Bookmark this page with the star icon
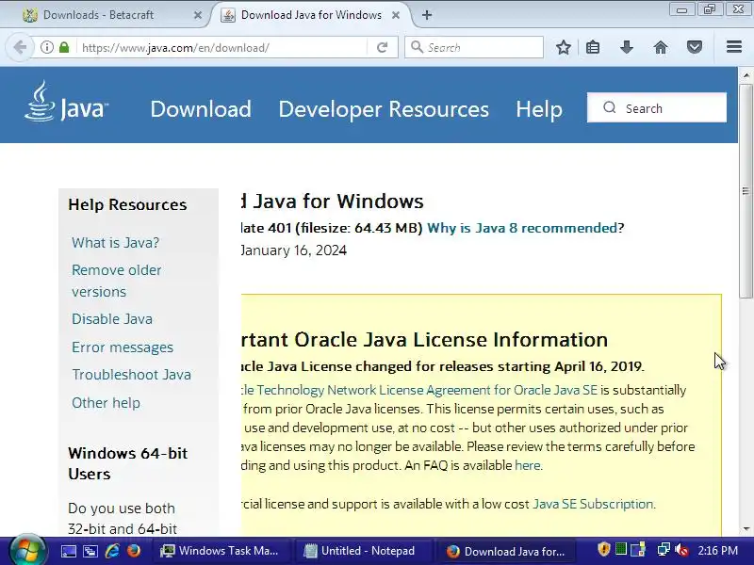754x565 pixels. click(x=563, y=47)
